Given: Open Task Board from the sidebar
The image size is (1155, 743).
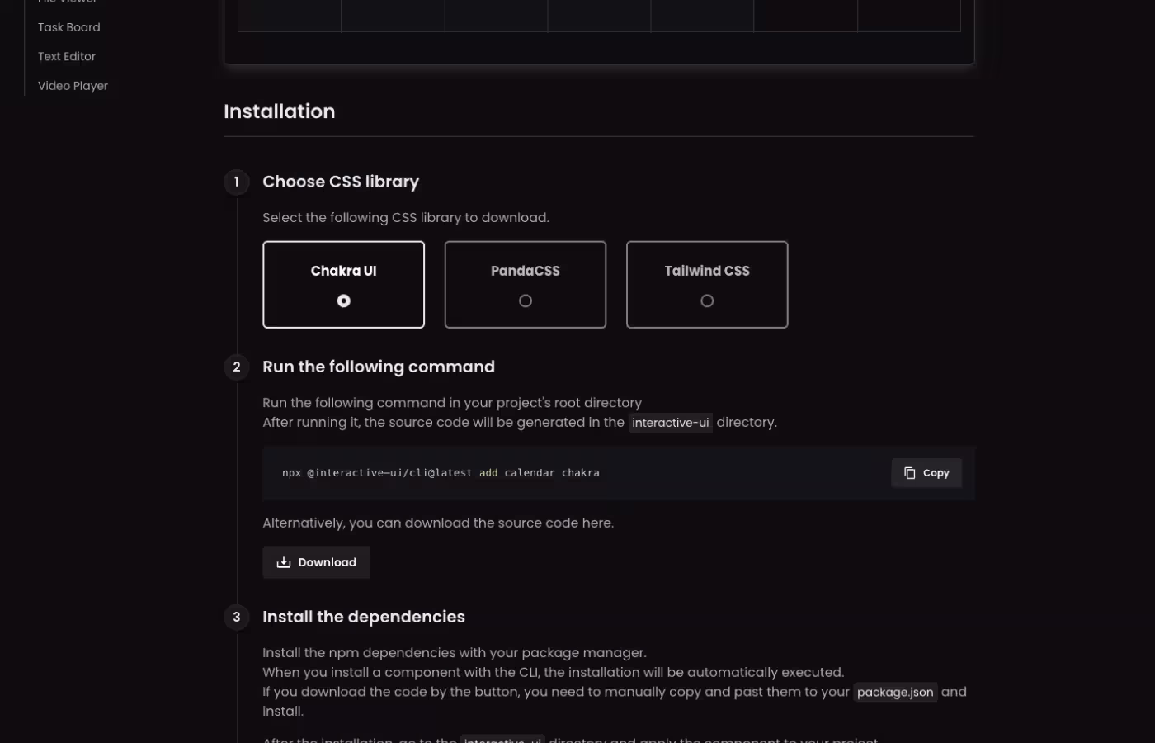Looking at the screenshot, I should click(x=68, y=27).
